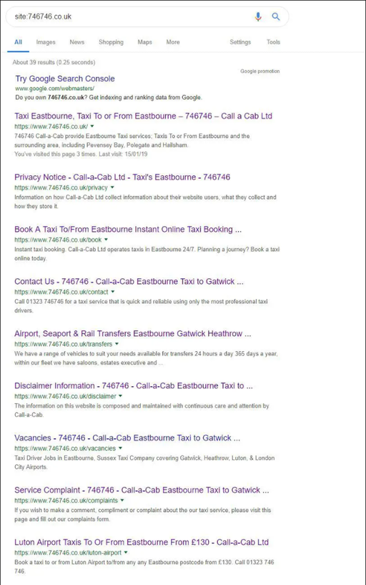Open Taxi Eastbourne homepage result title
Viewport: 366px width, 585px height.
click(143, 116)
